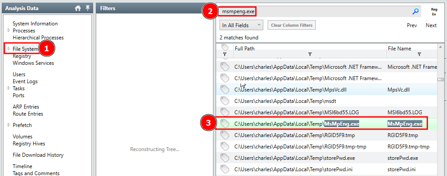Open the In All Fields dropdown
This screenshot has height=176, width=447.
pos(241,25)
